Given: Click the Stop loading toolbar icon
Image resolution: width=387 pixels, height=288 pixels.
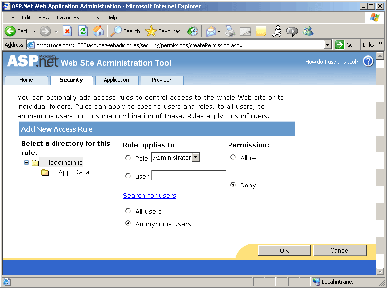Looking at the screenshot, I should point(67,31).
